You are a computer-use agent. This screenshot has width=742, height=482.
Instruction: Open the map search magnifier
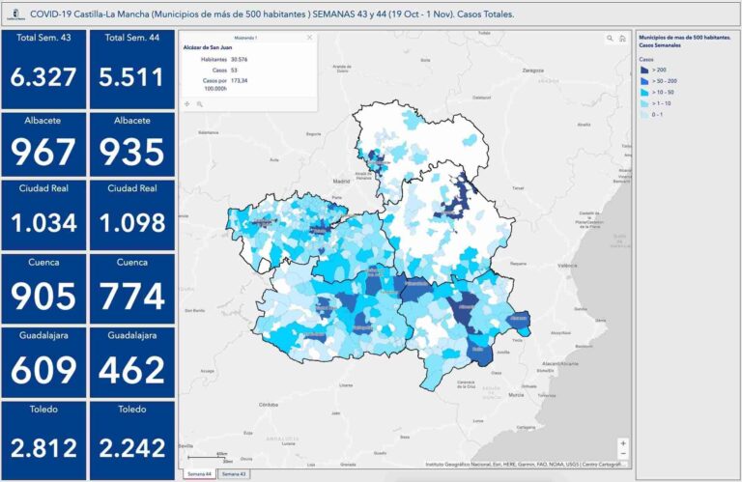pyautogui.click(x=611, y=39)
